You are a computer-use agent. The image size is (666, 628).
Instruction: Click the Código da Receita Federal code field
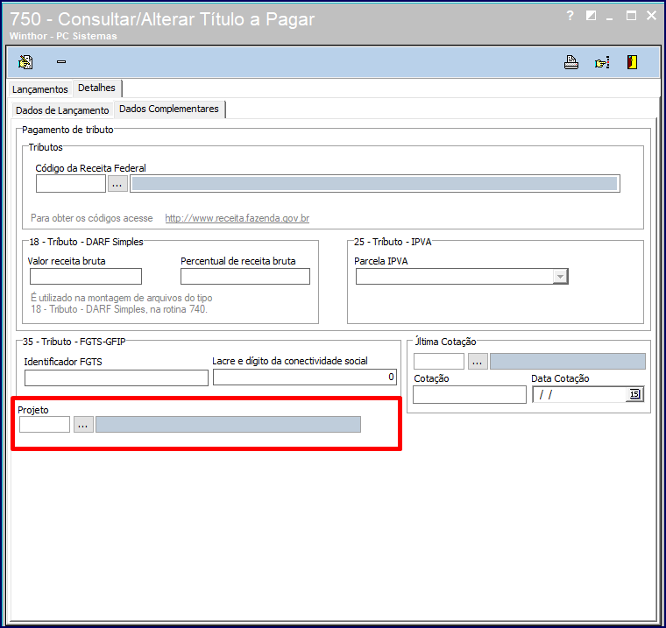pyautogui.click(x=71, y=184)
